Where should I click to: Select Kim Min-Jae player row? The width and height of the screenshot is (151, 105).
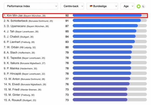(75, 16)
